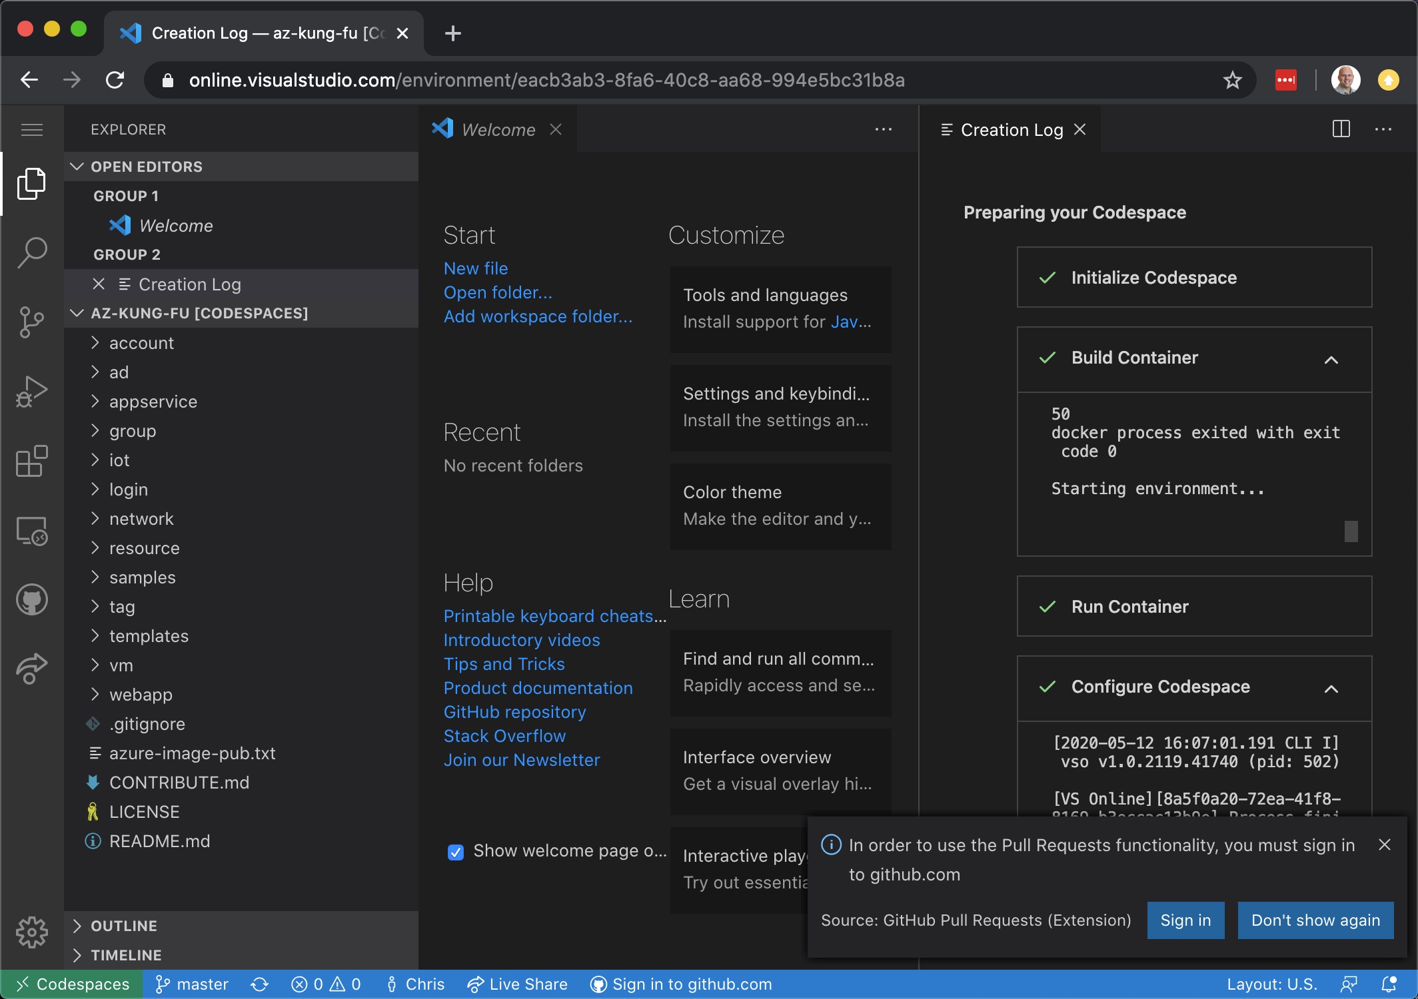Click the GitHub icon in activity bar
1418x999 pixels.
tap(31, 599)
